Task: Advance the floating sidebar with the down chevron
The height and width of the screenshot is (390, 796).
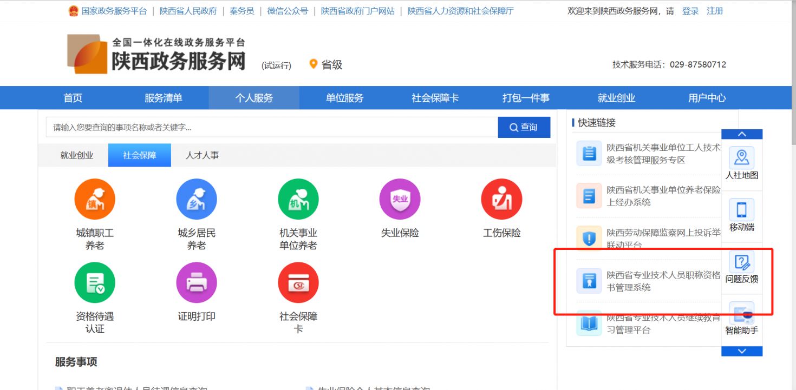Action: tap(742, 351)
